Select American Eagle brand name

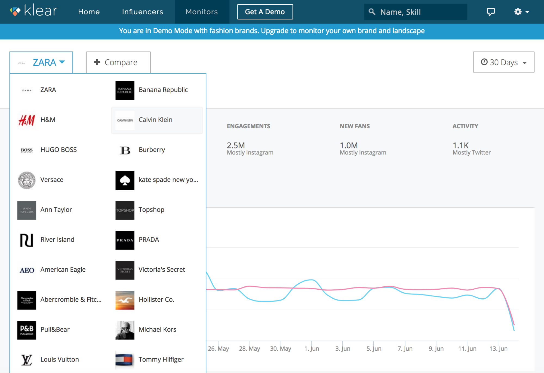[63, 269]
